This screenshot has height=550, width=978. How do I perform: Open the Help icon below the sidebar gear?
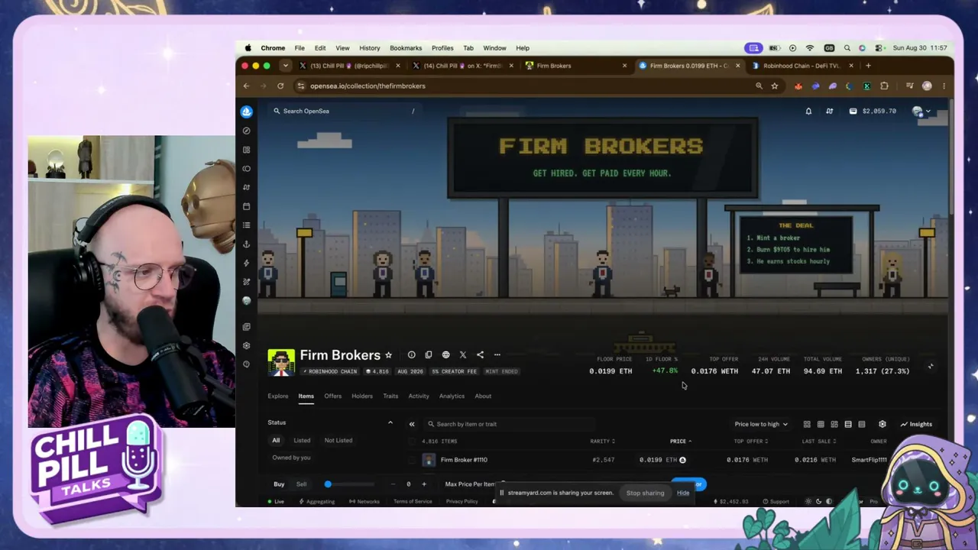click(246, 364)
